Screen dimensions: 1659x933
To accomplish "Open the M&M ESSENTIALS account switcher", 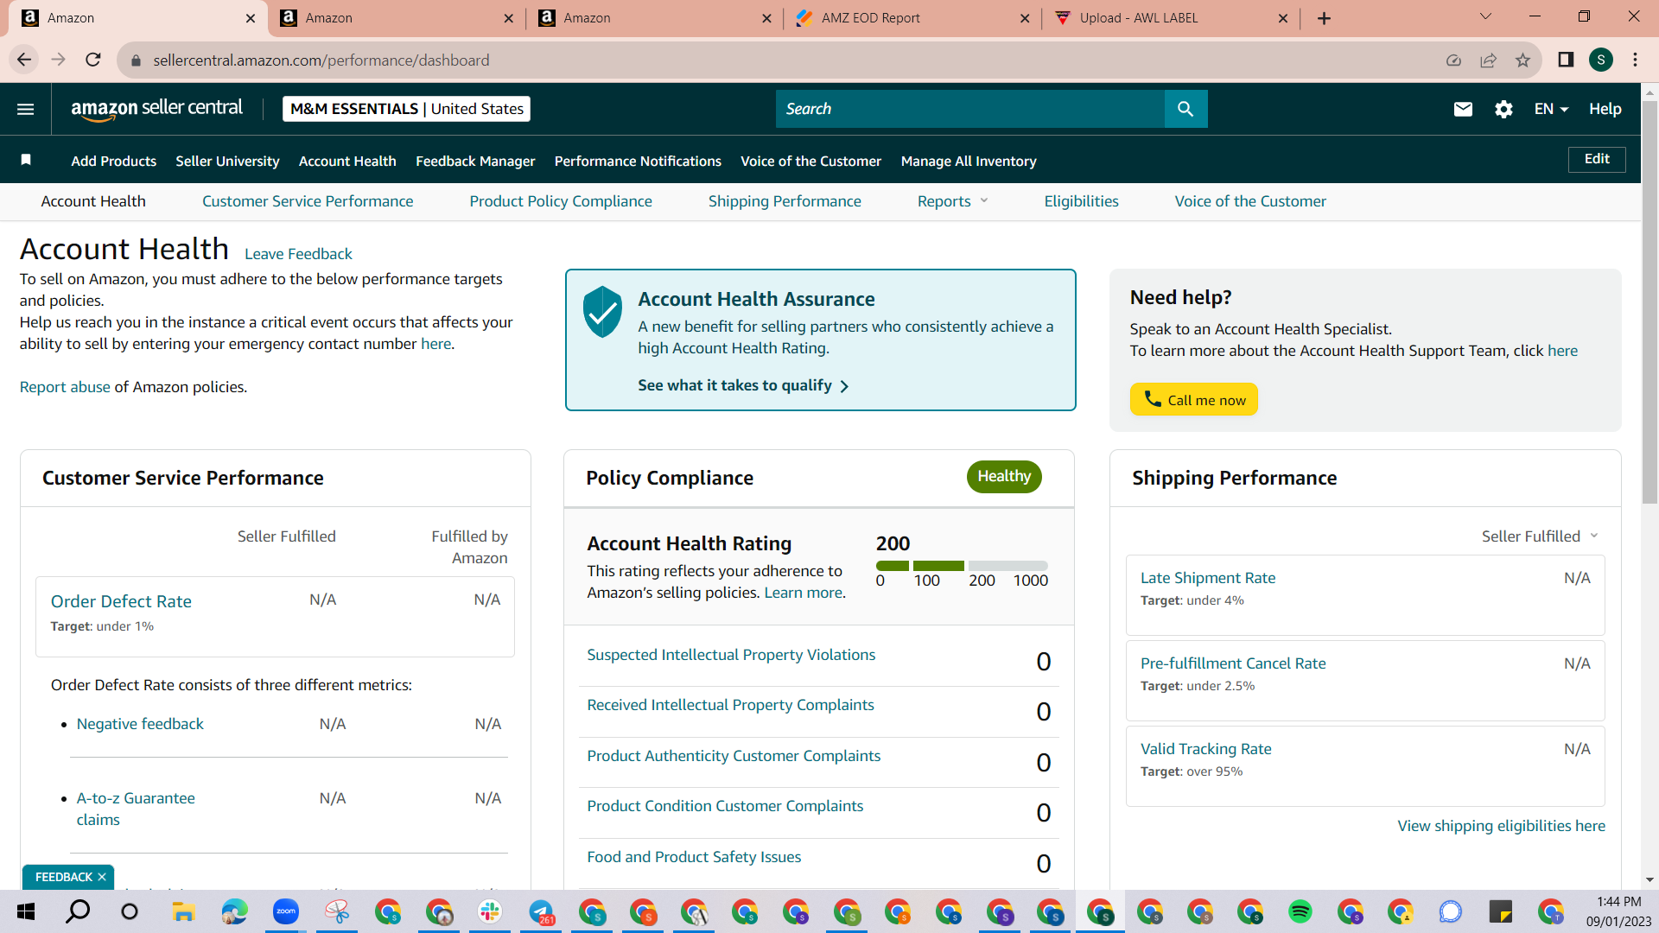I will click(406, 109).
